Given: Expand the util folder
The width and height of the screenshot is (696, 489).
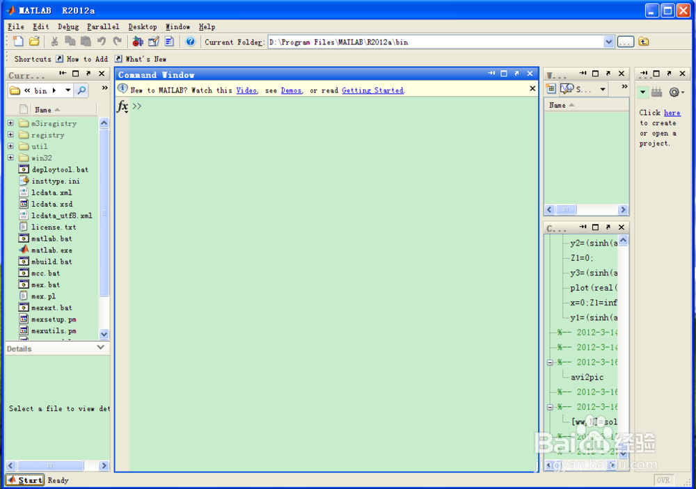Looking at the screenshot, I should [10, 146].
